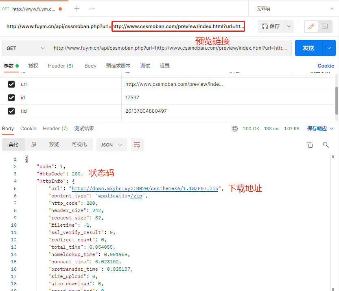The height and width of the screenshot is (291, 339).
Task: Open the comments icon beside pencil
Action: tap(324, 26)
